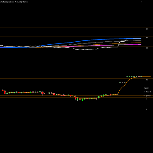Click the green candle at the highest gap-up
The width and height of the screenshot is (153, 153).
tap(127, 76)
